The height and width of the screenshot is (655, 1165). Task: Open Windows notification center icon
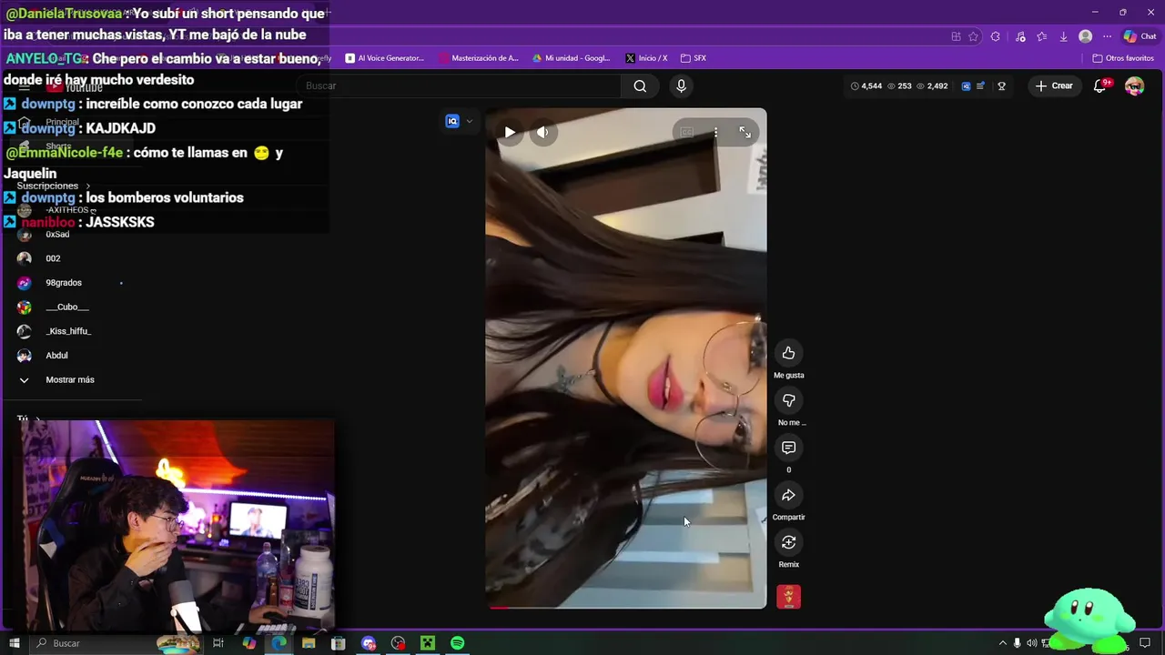(x=1145, y=643)
